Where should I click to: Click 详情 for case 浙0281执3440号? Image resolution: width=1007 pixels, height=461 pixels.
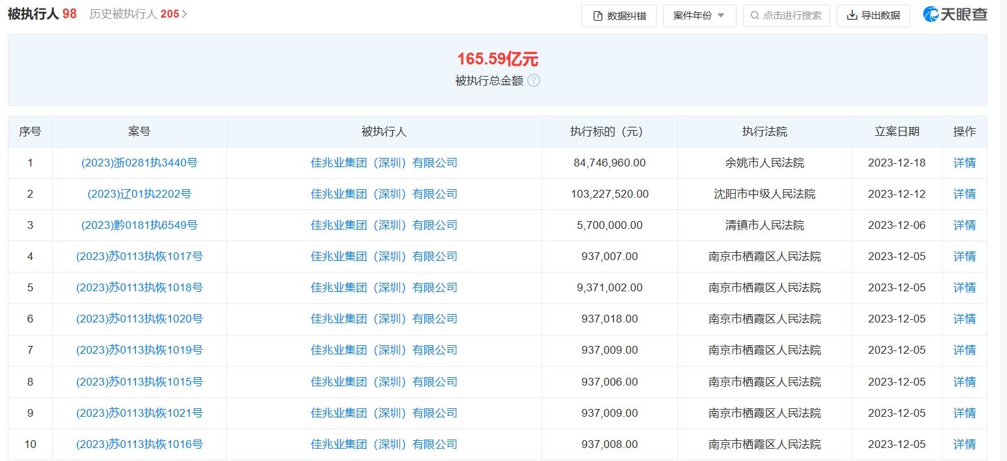coord(964,163)
